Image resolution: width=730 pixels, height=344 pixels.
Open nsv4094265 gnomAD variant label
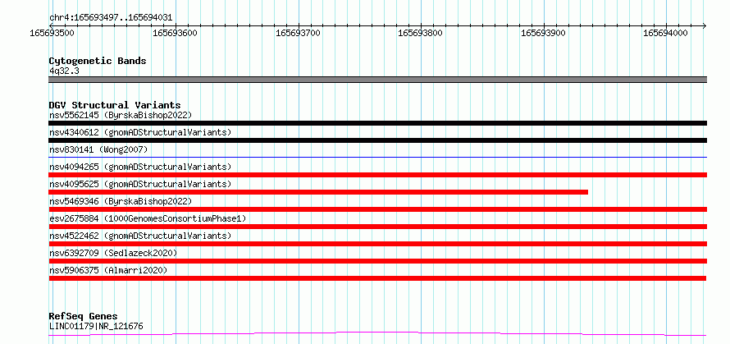click(140, 167)
